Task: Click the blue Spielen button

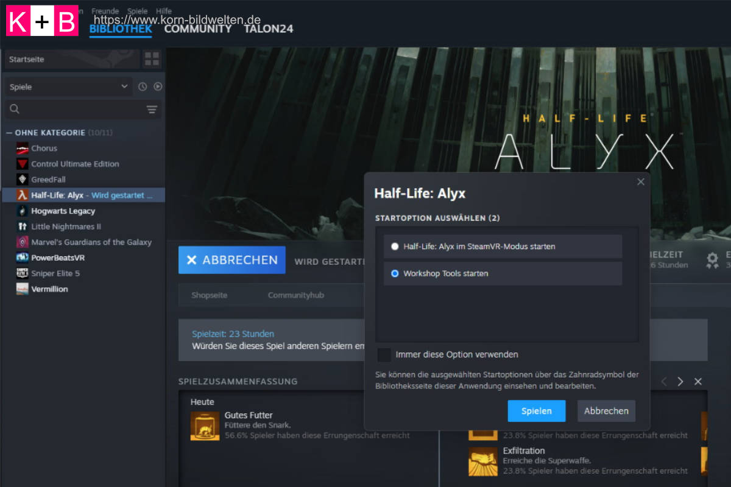Action: coord(537,411)
